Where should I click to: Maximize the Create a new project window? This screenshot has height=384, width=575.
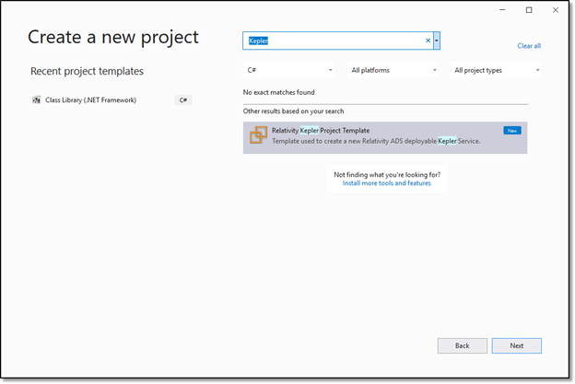pyautogui.click(x=529, y=10)
